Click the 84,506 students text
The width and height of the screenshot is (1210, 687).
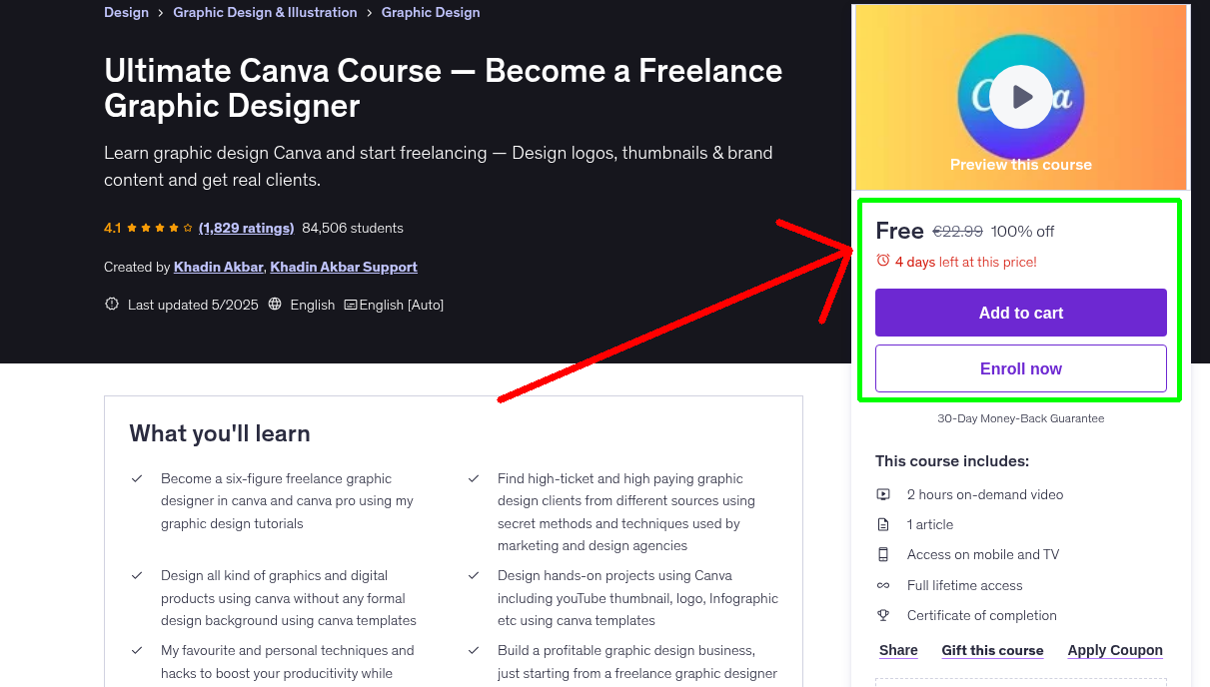coord(353,228)
